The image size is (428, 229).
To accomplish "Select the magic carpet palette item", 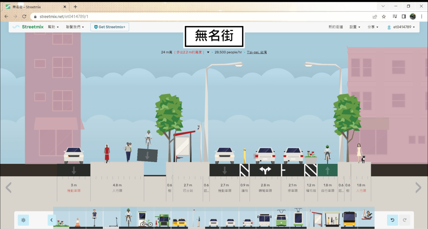I will 366,217.
